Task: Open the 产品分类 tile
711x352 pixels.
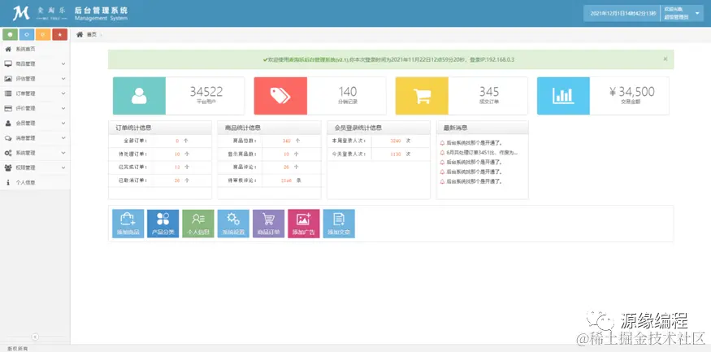Action: tap(163, 224)
